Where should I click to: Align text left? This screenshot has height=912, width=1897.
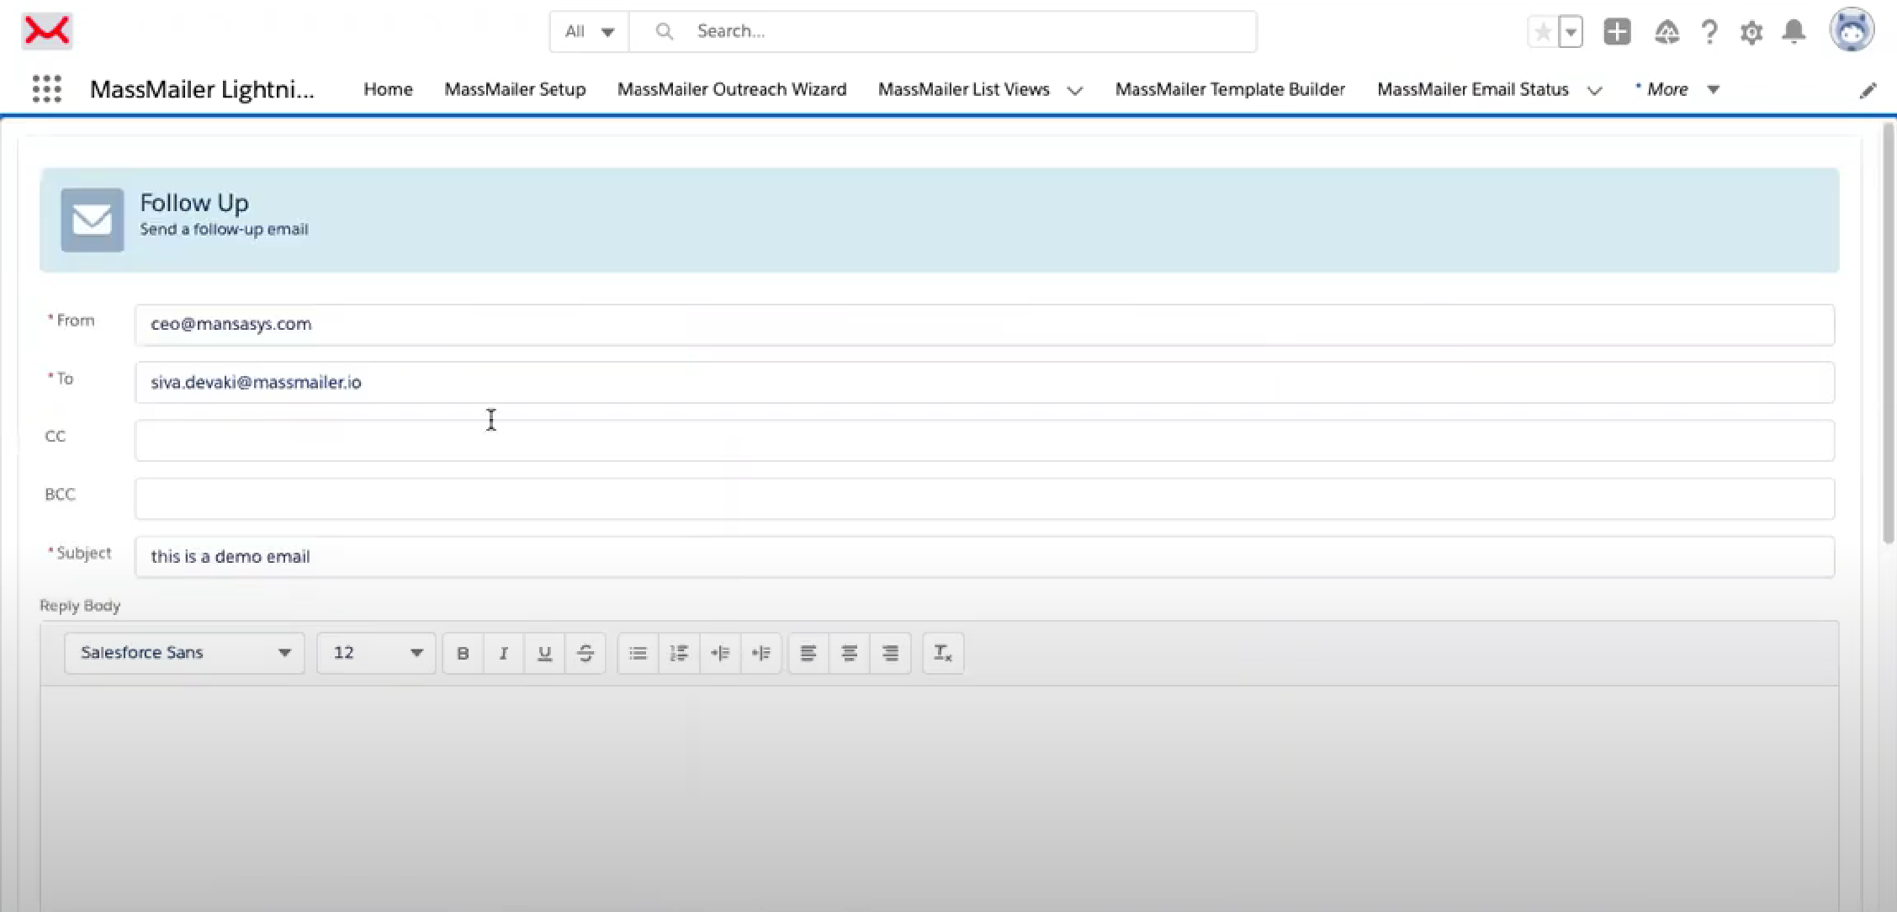[x=808, y=653]
